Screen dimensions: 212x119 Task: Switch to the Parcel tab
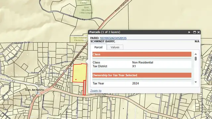[98, 47]
